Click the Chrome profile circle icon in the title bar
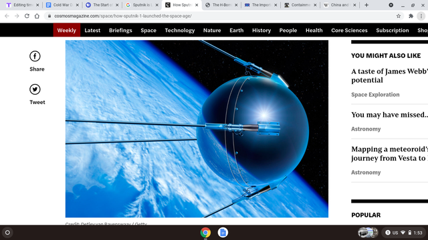The height and width of the screenshot is (240, 428). coord(391,5)
